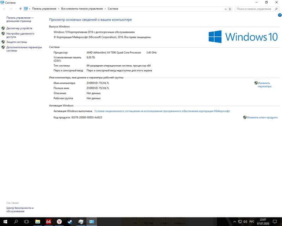Click Панель управления breadcrumb
Image resolution: width=282 pixels, height=226 pixels.
click(44, 8)
